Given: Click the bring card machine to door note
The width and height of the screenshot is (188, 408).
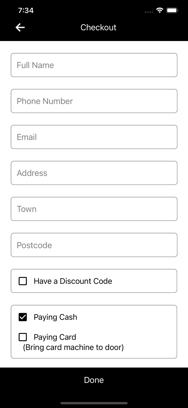Looking at the screenshot, I should [73, 347].
